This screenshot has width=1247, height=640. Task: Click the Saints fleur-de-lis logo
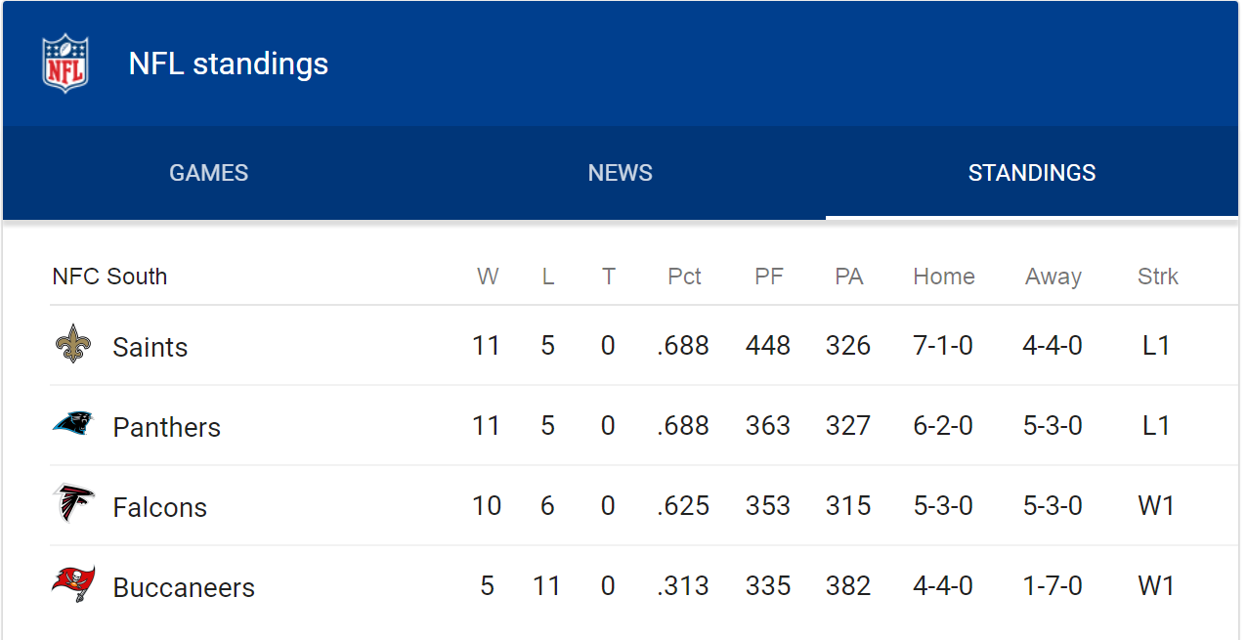pyautogui.click(x=73, y=344)
